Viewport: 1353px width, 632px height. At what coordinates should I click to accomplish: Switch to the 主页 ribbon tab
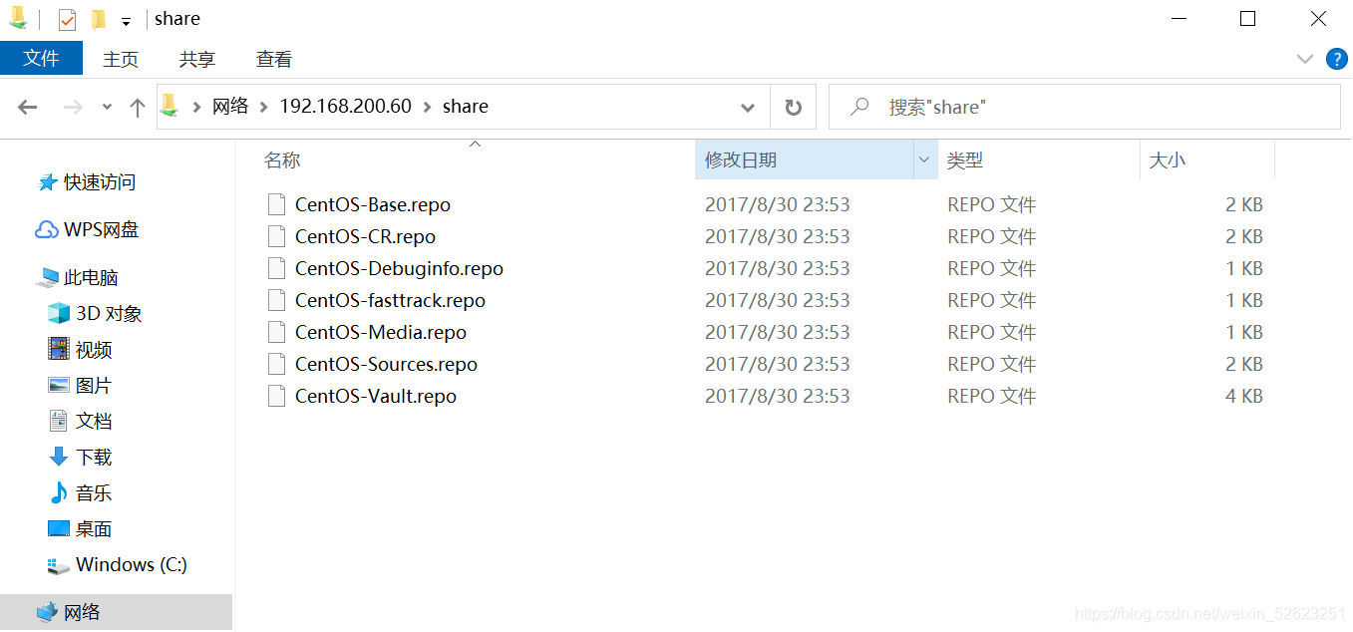[121, 59]
